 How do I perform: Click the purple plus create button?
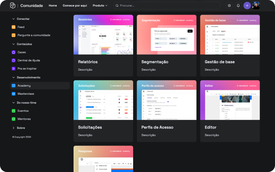click(247, 6)
